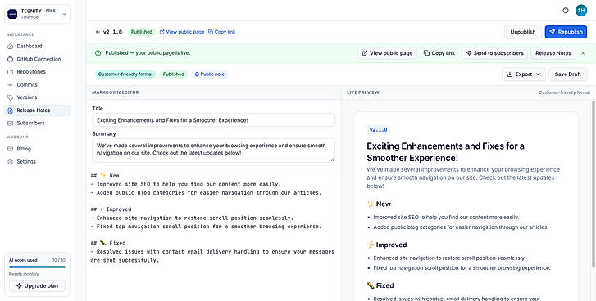
Task: Click the GitHub Connection icon
Action: coord(11,59)
